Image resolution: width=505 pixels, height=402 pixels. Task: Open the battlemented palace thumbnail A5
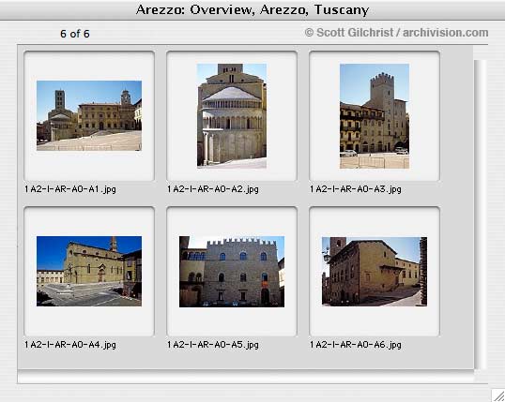point(232,272)
